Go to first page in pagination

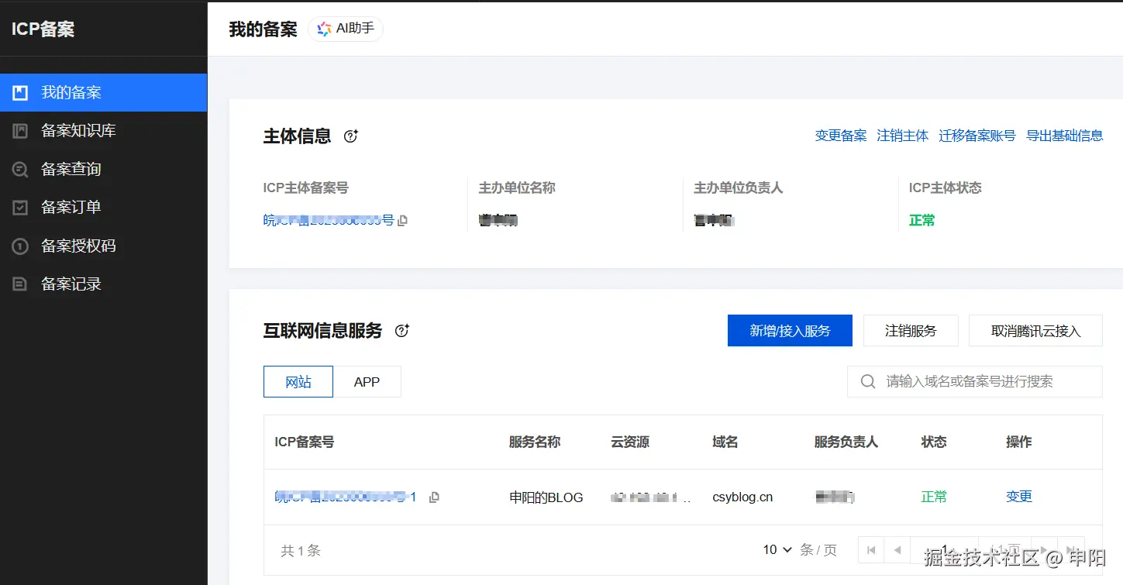tap(871, 550)
